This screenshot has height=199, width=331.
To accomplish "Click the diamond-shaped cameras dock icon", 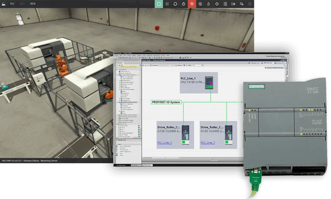I will 217,4.
